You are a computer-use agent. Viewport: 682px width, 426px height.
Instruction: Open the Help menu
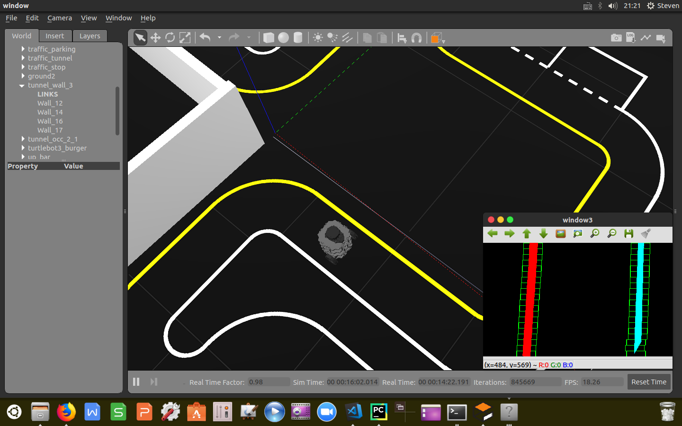[x=148, y=18]
